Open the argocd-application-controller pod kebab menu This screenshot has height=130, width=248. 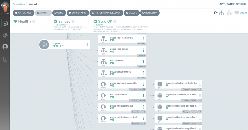pyautogui.click(x=200, y=84)
